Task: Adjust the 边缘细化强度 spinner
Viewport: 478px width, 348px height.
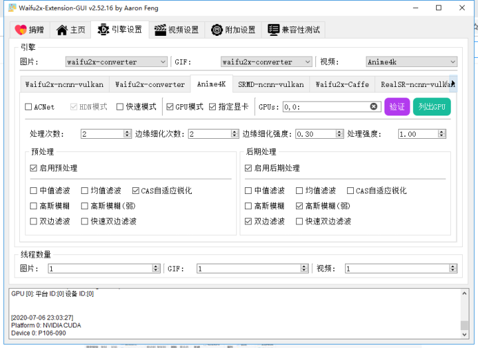Action: click(x=319, y=134)
